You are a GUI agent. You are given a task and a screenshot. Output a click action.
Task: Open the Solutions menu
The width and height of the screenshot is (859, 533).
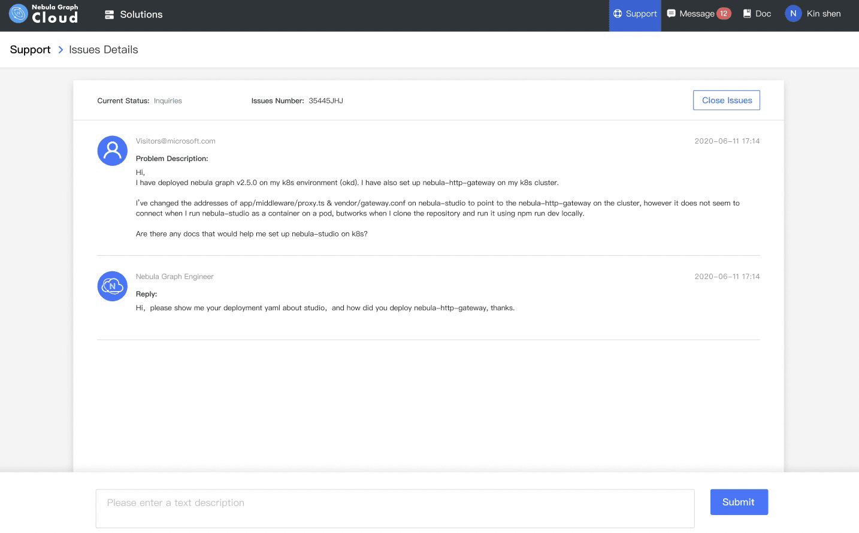(x=140, y=14)
